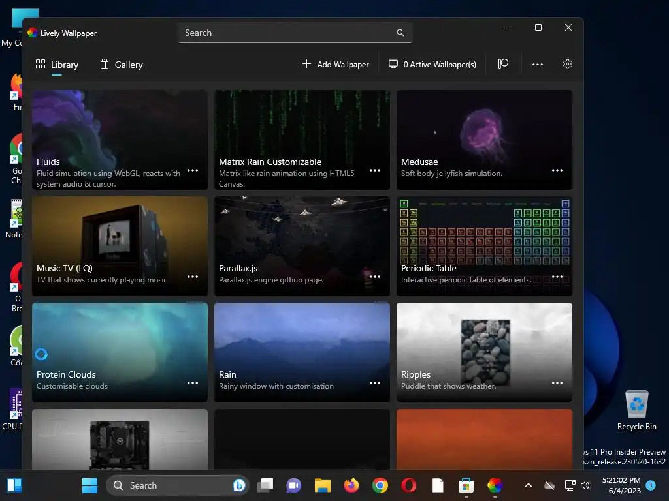The width and height of the screenshot is (669, 501).
Task: Open Microsoft Store from taskbar
Action: (x=466, y=485)
